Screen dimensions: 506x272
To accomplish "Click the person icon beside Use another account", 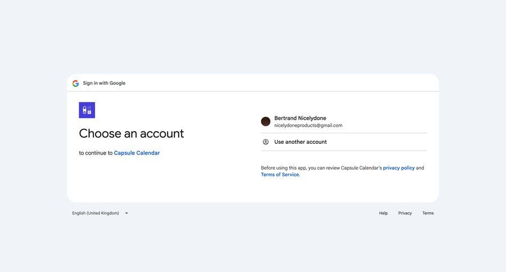I will click(x=266, y=142).
